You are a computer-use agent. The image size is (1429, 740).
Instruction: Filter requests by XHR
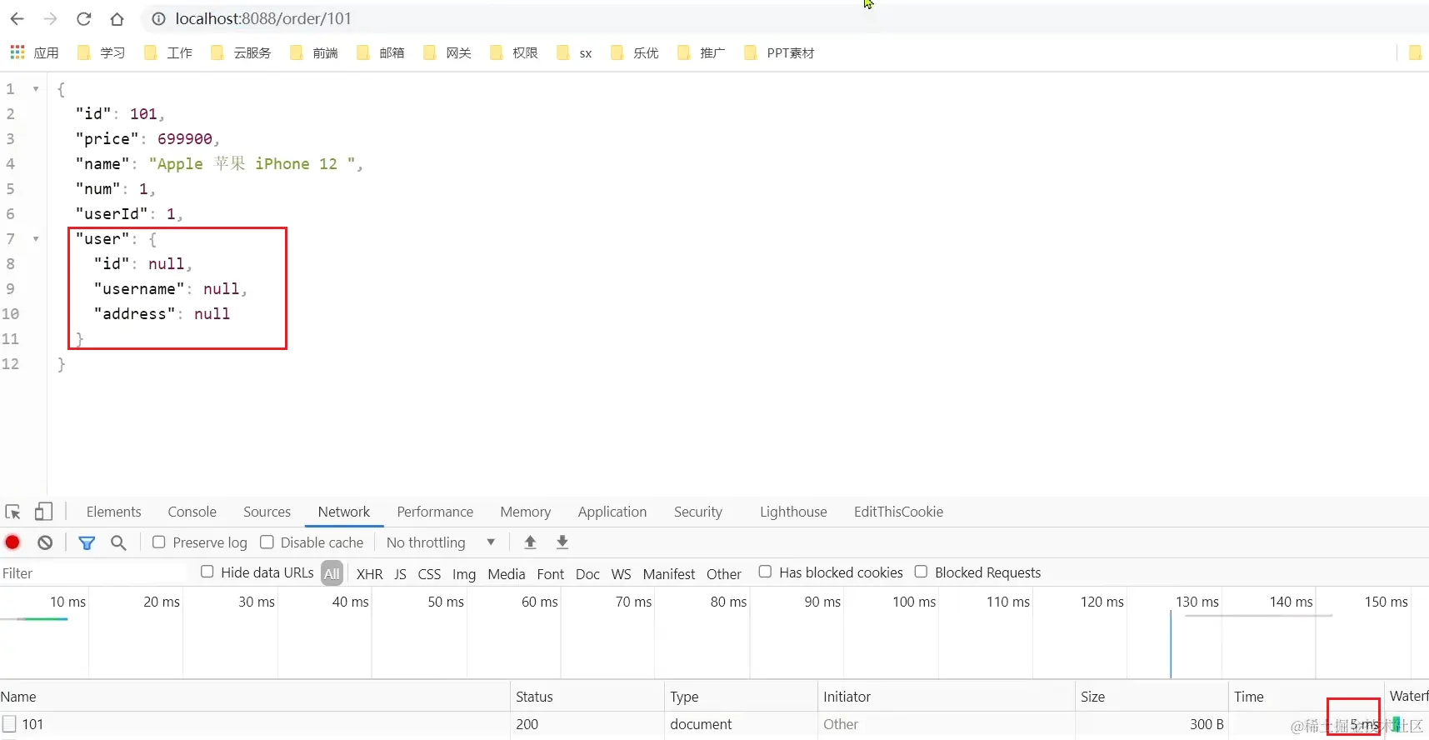369,574
